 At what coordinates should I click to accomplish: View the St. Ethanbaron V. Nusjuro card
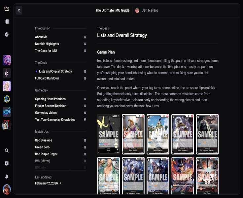[109, 176]
